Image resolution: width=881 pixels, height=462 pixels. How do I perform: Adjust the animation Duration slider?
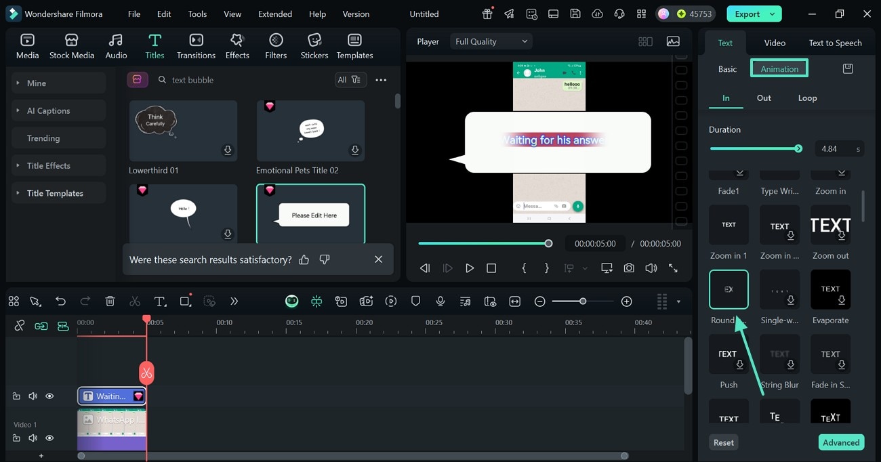click(756, 148)
